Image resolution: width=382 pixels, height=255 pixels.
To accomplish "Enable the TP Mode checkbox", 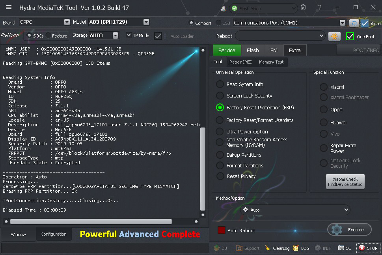I will pyautogui.click(x=129, y=35).
